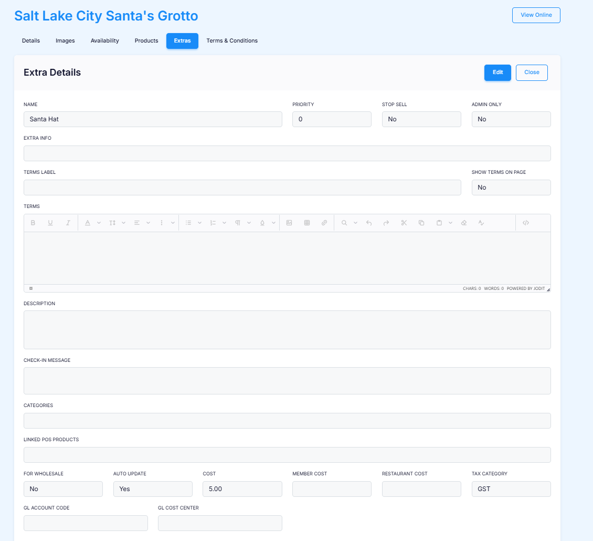Undo the last editor change
The width and height of the screenshot is (593, 541).
pos(369,223)
